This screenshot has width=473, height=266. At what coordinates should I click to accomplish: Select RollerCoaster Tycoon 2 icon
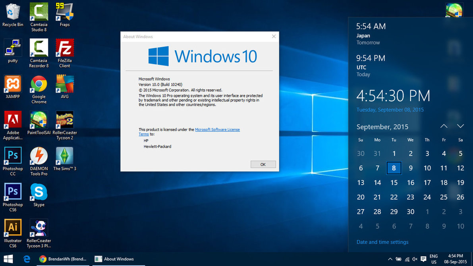[65, 125]
